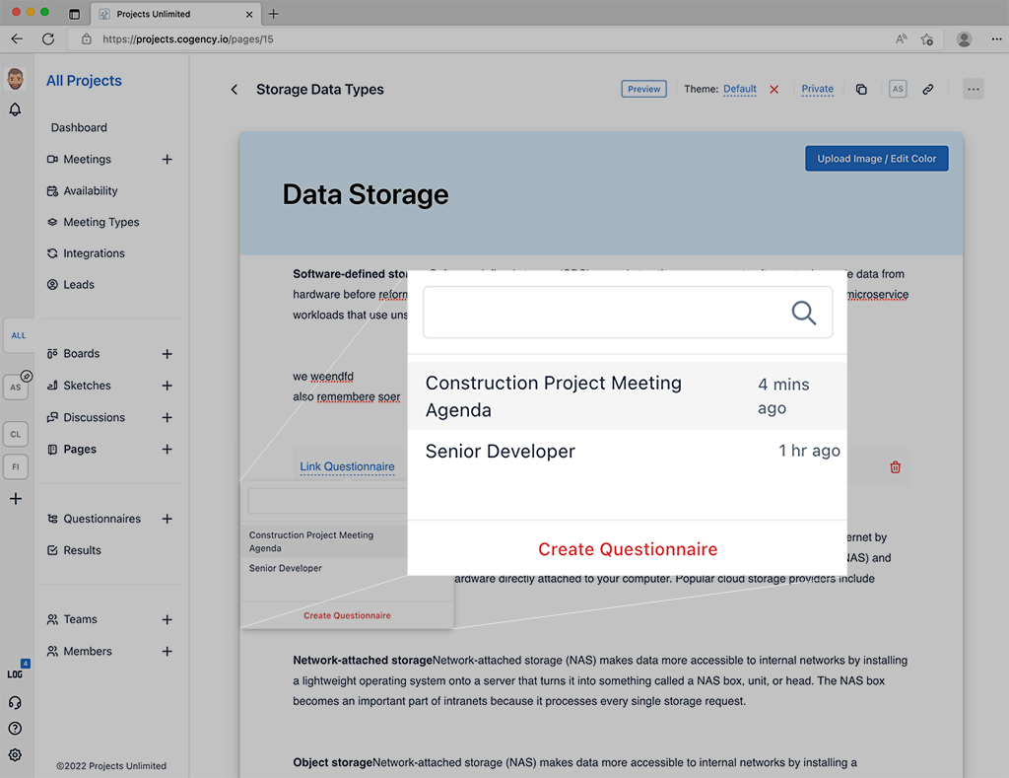The height and width of the screenshot is (778, 1009).
Task: Open settings gear in left rail
Action: click(15, 755)
